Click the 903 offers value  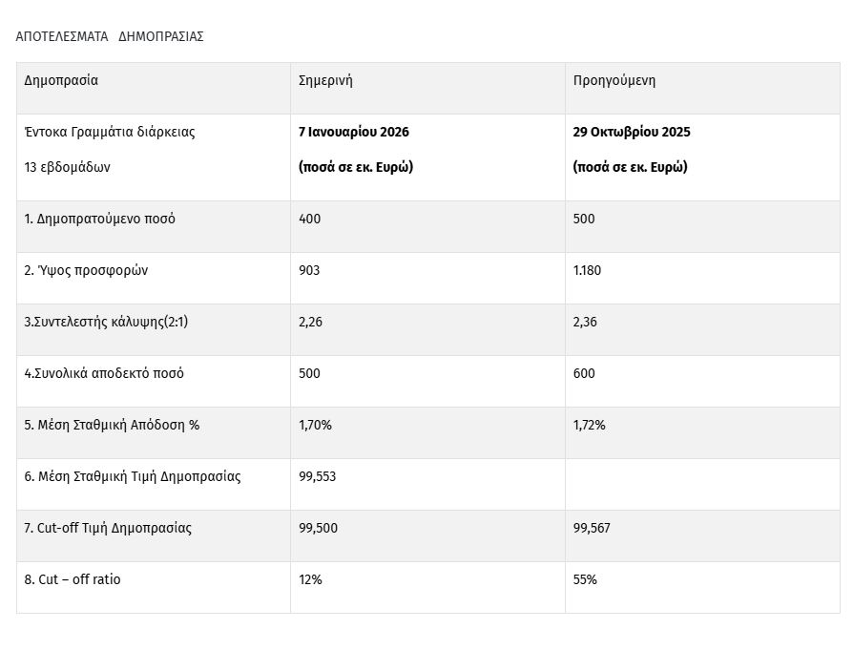(x=309, y=270)
